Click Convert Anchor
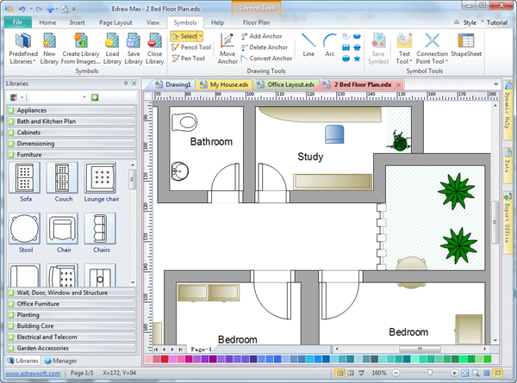This screenshot has height=383, width=517. (266, 59)
